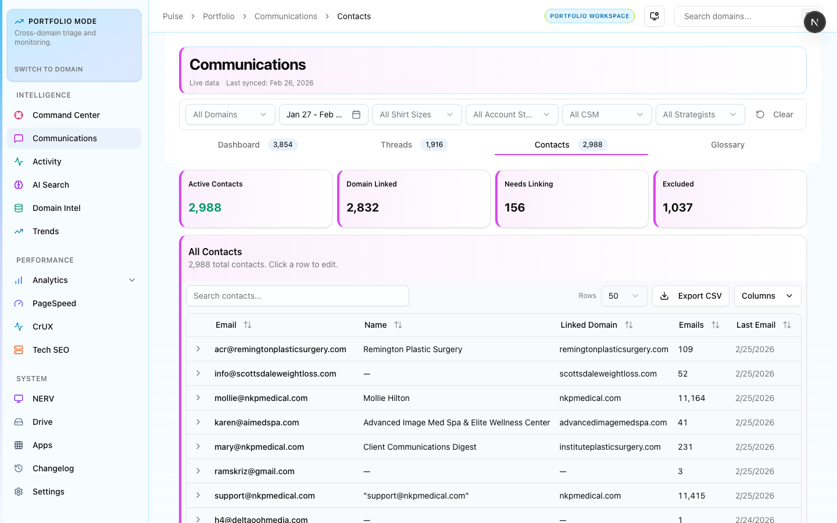Open Command Center from the sidebar
This screenshot has width=837, height=523.
pyautogui.click(x=66, y=115)
